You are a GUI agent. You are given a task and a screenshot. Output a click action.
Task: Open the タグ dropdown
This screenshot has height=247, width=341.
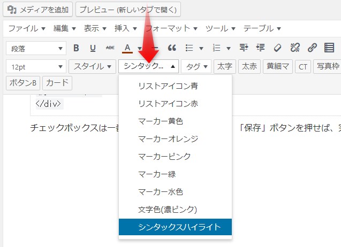[x=195, y=67]
